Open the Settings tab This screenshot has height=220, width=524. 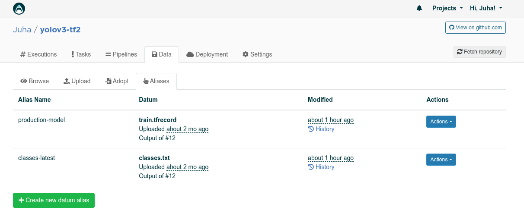(x=257, y=54)
